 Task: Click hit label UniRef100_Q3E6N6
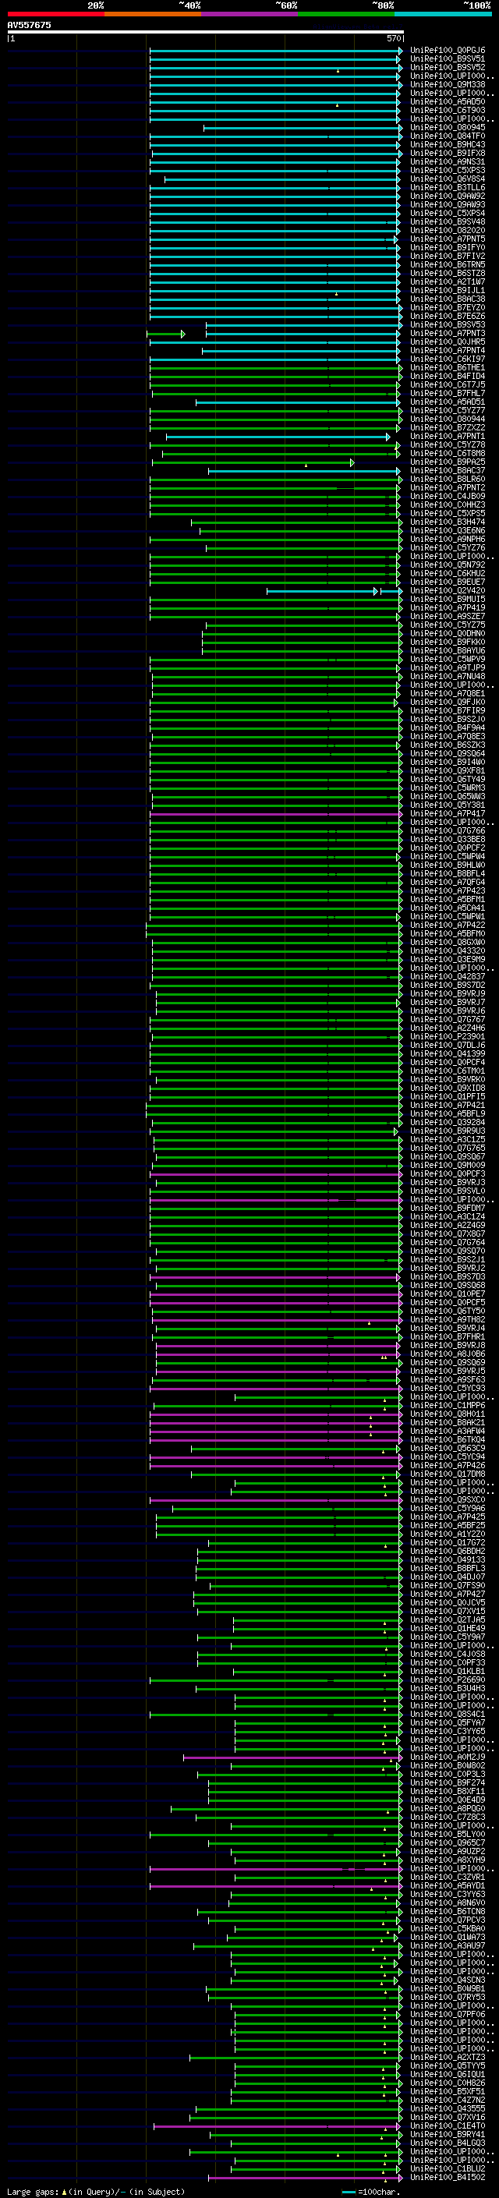point(448,531)
